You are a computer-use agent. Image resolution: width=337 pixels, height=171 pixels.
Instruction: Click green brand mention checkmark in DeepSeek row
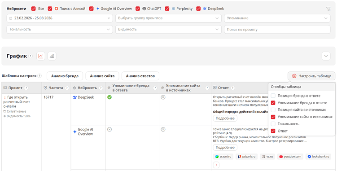pyautogui.click(x=109, y=97)
